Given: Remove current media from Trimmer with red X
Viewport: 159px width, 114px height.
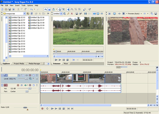Looking at the screenshot, I should [72, 14].
